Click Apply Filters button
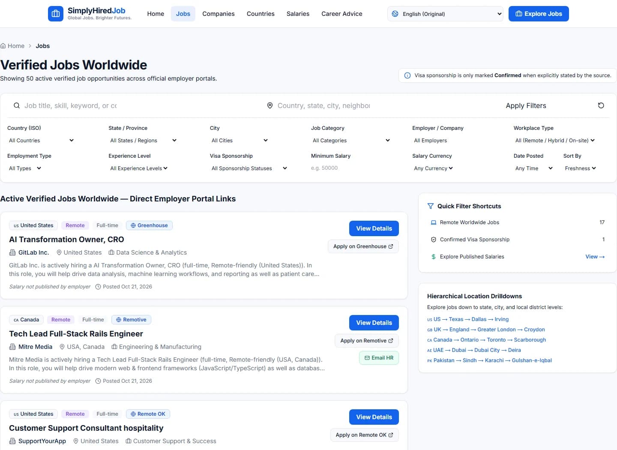The height and width of the screenshot is (450, 617). (526, 105)
